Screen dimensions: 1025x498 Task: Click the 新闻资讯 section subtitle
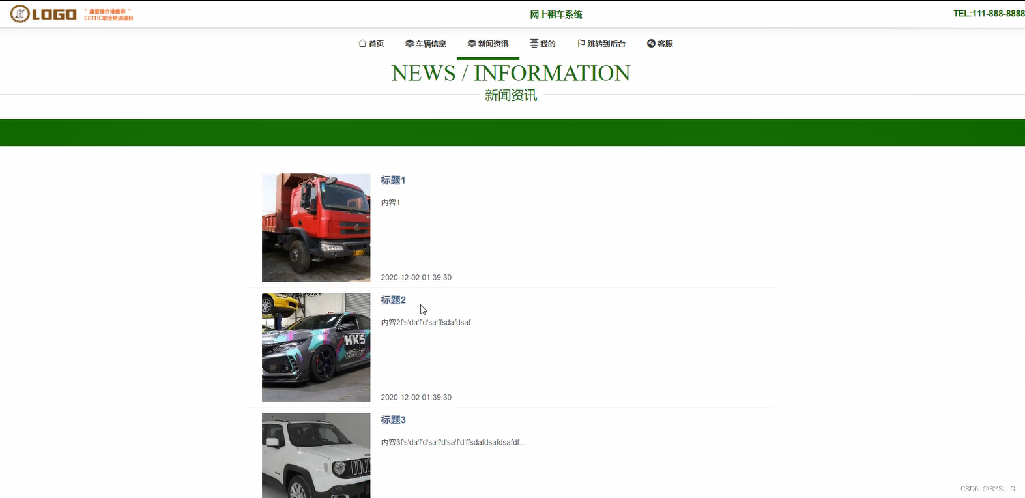[x=511, y=95]
